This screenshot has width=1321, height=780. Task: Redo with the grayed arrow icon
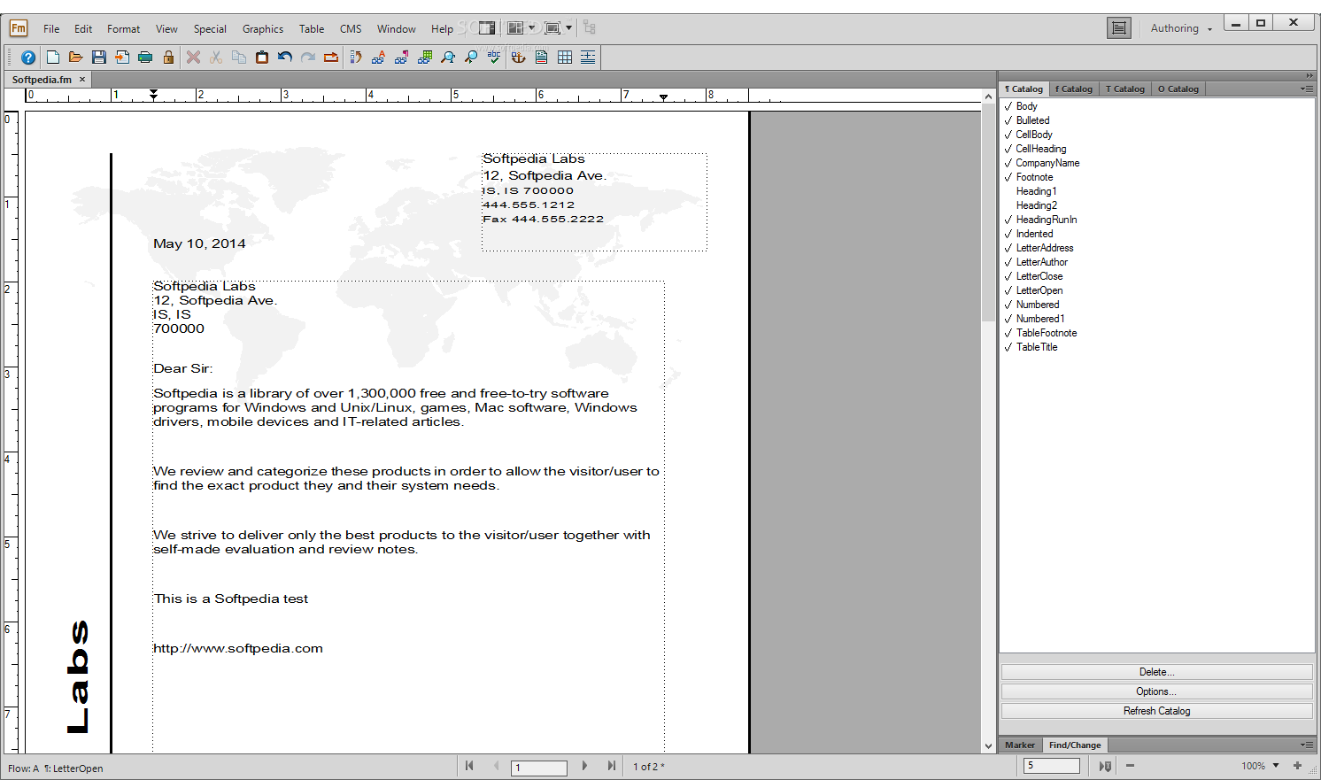coord(308,58)
